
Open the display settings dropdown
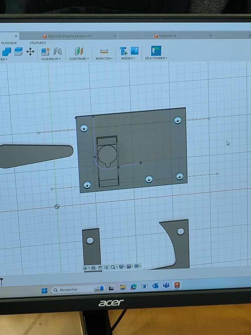click(122, 267)
